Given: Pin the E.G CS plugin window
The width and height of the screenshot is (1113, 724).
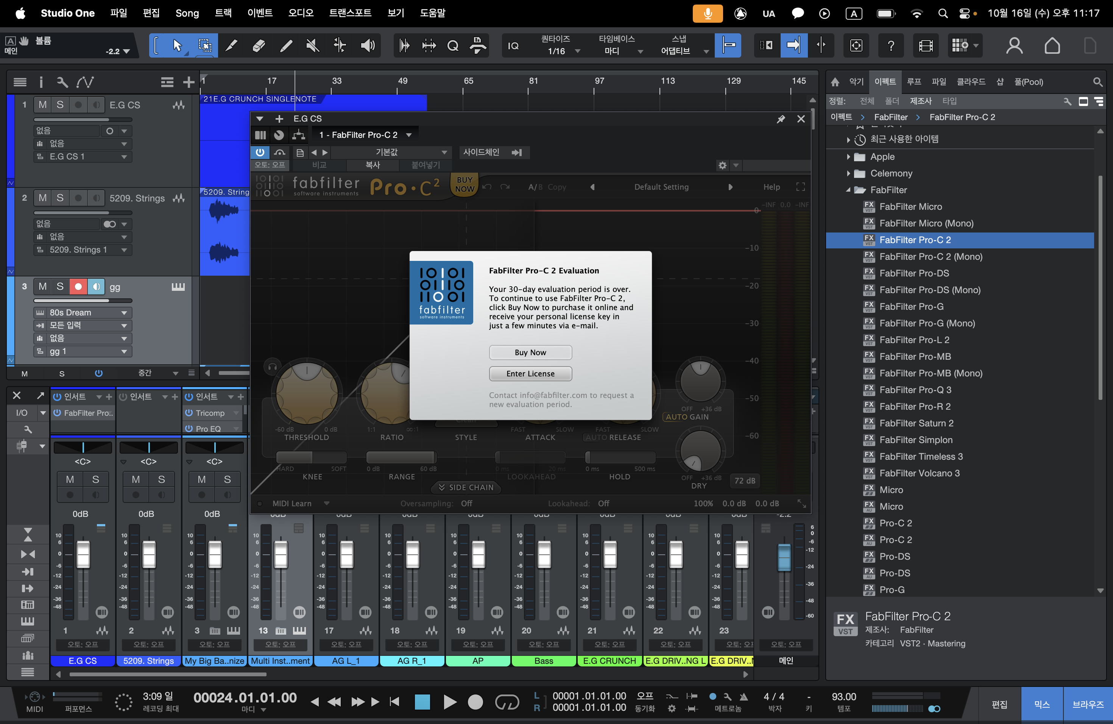Looking at the screenshot, I should point(781,119).
